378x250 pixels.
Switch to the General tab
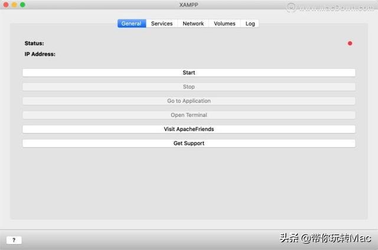(x=132, y=24)
